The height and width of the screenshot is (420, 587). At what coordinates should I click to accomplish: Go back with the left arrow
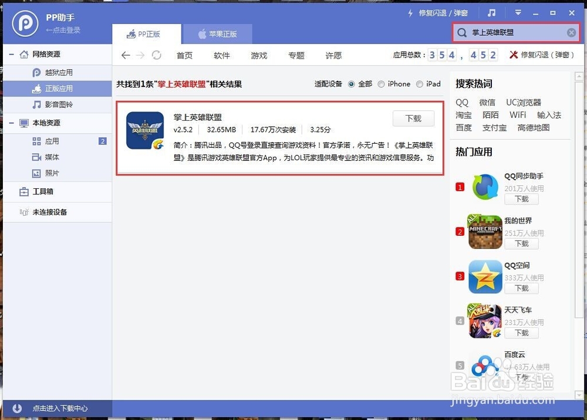coord(126,55)
